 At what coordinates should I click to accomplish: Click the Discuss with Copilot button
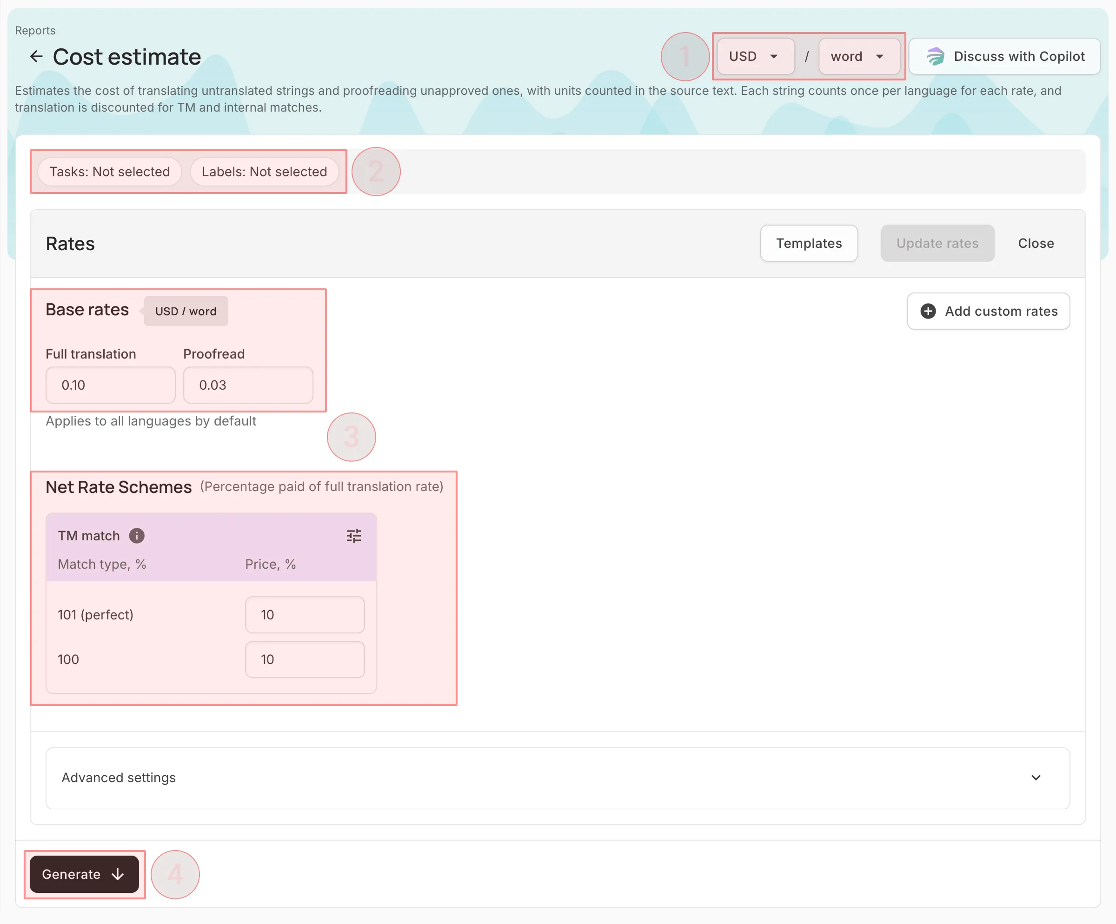(1004, 56)
